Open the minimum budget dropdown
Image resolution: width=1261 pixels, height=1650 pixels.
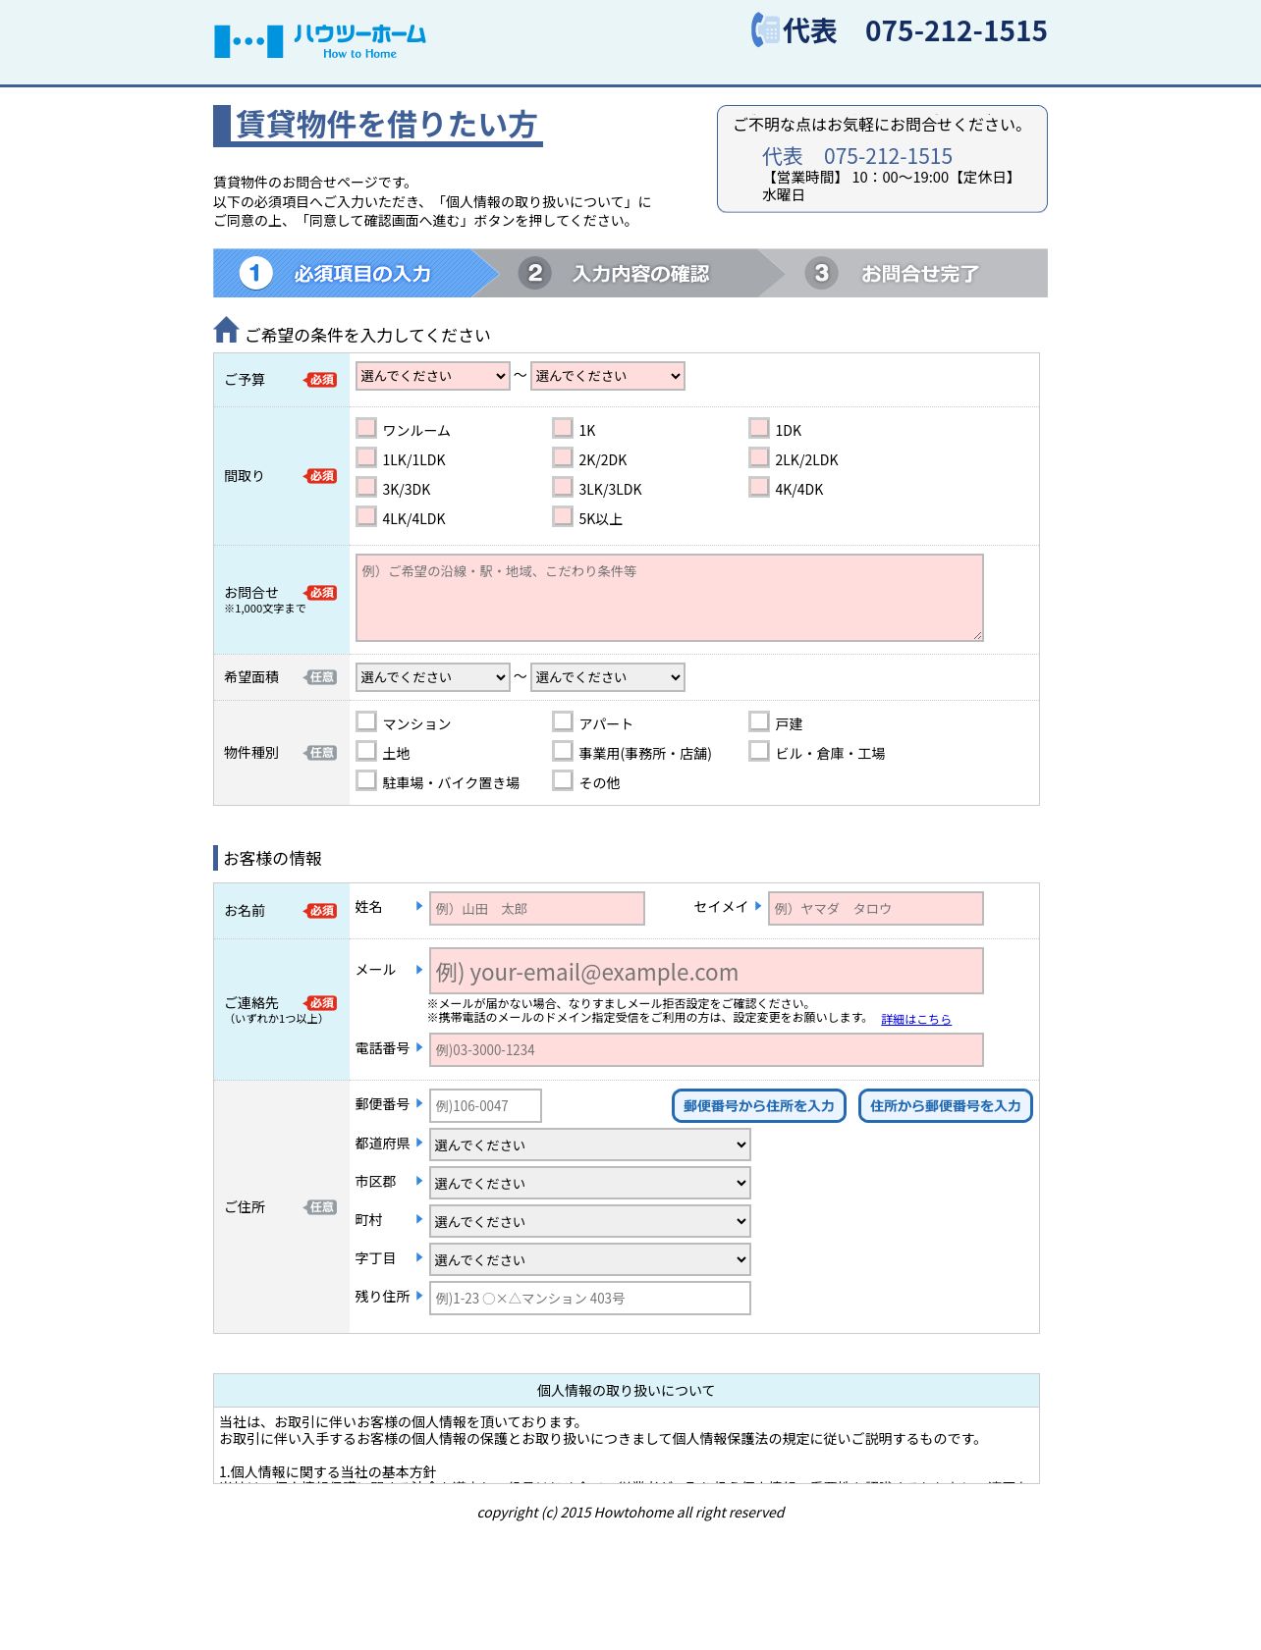pyautogui.click(x=432, y=376)
